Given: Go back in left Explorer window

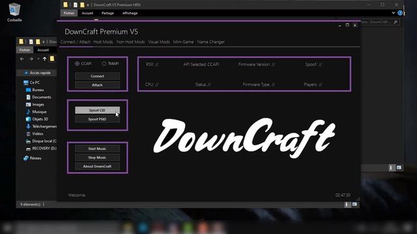Looking at the screenshot, I should click(22, 59).
